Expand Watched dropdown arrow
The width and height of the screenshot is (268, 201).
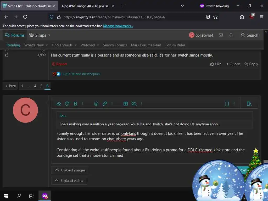point(98,45)
